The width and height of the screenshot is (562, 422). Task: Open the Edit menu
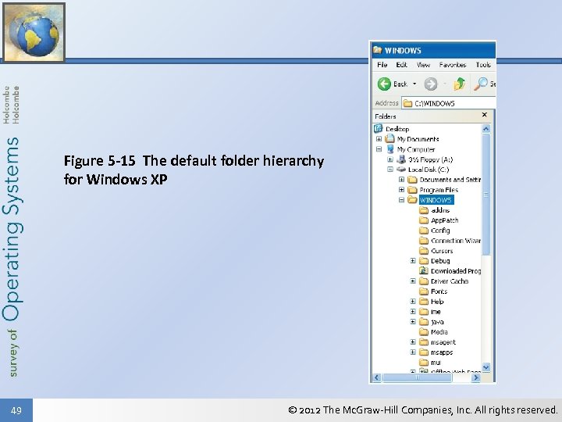[401, 65]
